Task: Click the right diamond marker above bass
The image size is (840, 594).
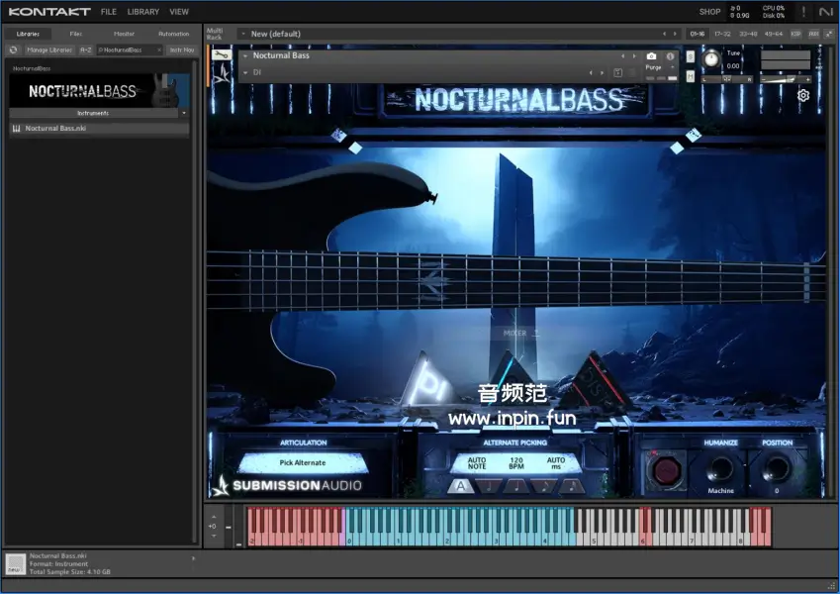Action: [677, 148]
